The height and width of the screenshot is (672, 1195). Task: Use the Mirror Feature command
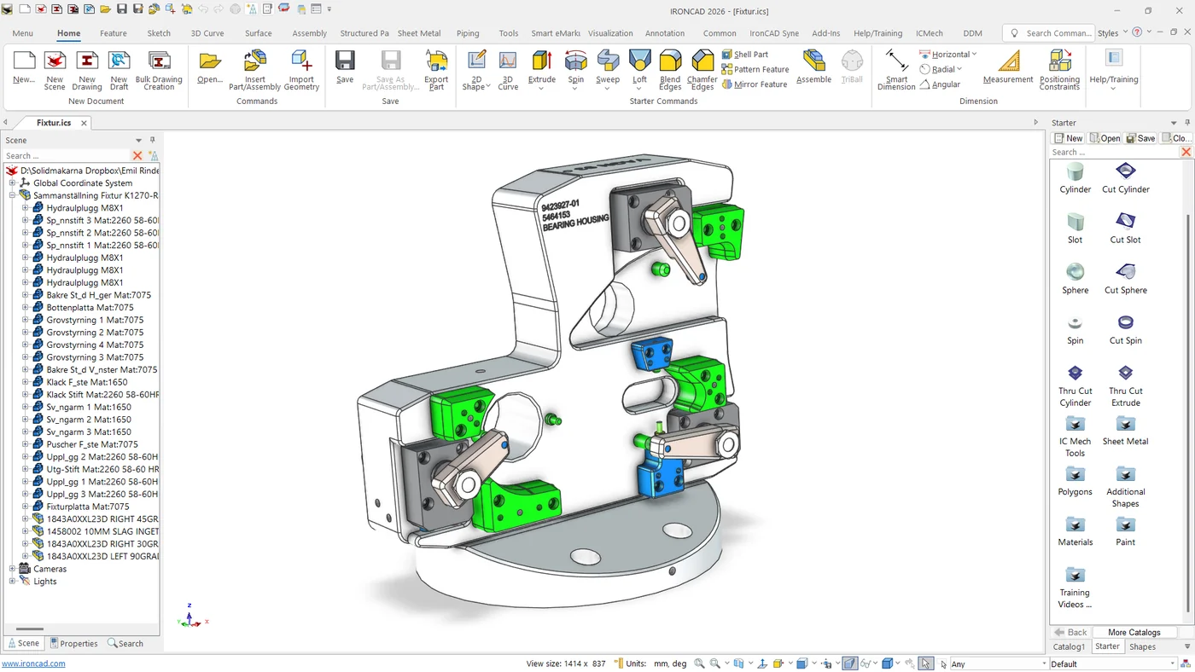point(755,84)
